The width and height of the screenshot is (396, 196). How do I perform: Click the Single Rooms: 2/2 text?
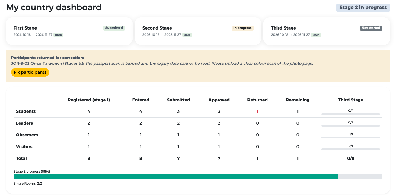click(x=28, y=183)
